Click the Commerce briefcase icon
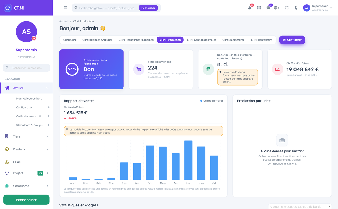The width and height of the screenshot is (338, 209). click(x=7, y=186)
